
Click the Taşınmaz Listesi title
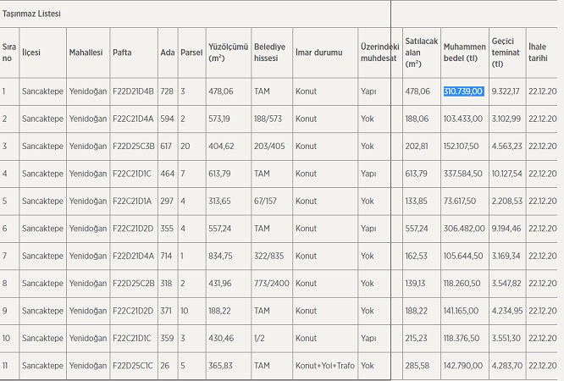31,14
